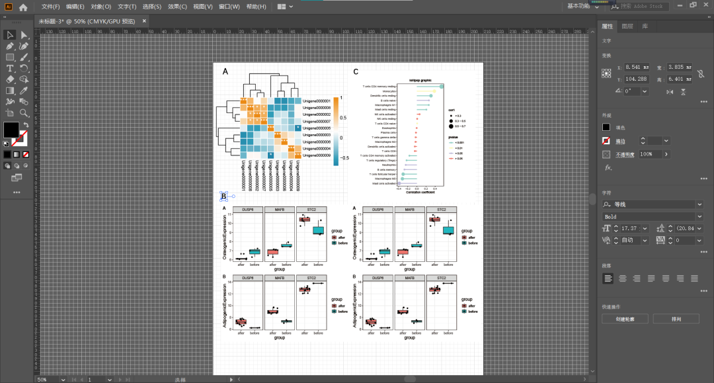Activate the Type tool

pyautogui.click(x=9, y=68)
